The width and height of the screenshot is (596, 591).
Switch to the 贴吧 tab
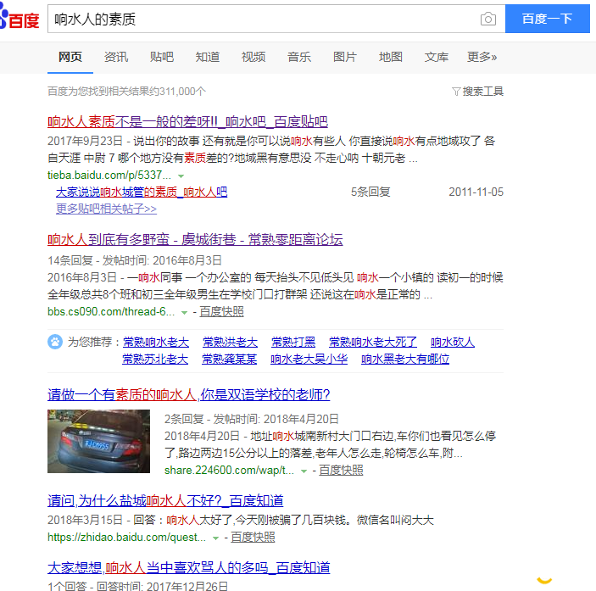click(x=162, y=57)
